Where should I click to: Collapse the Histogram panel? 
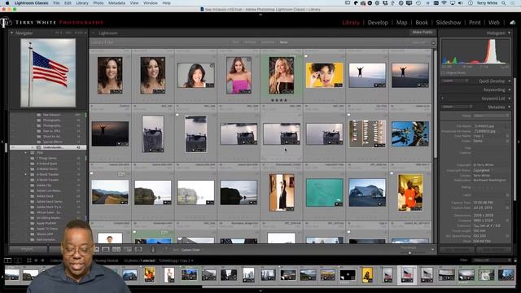(x=509, y=33)
